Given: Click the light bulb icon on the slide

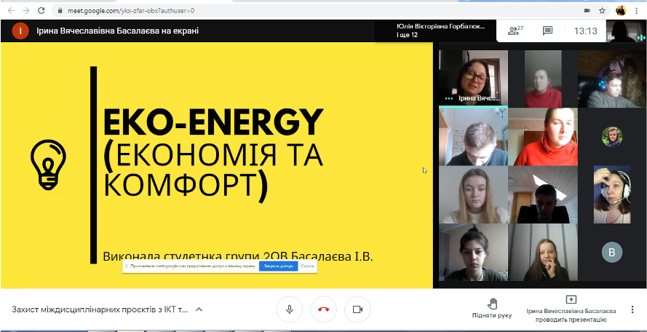Looking at the screenshot, I should pyautogui.click(x=49, y=165).
